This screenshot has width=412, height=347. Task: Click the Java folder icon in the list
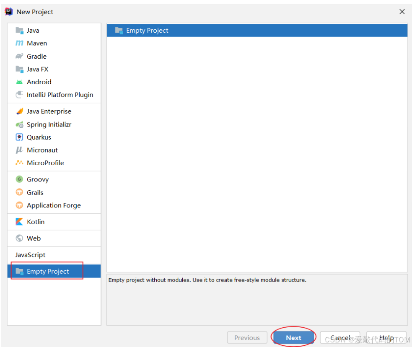pos(19,31)
